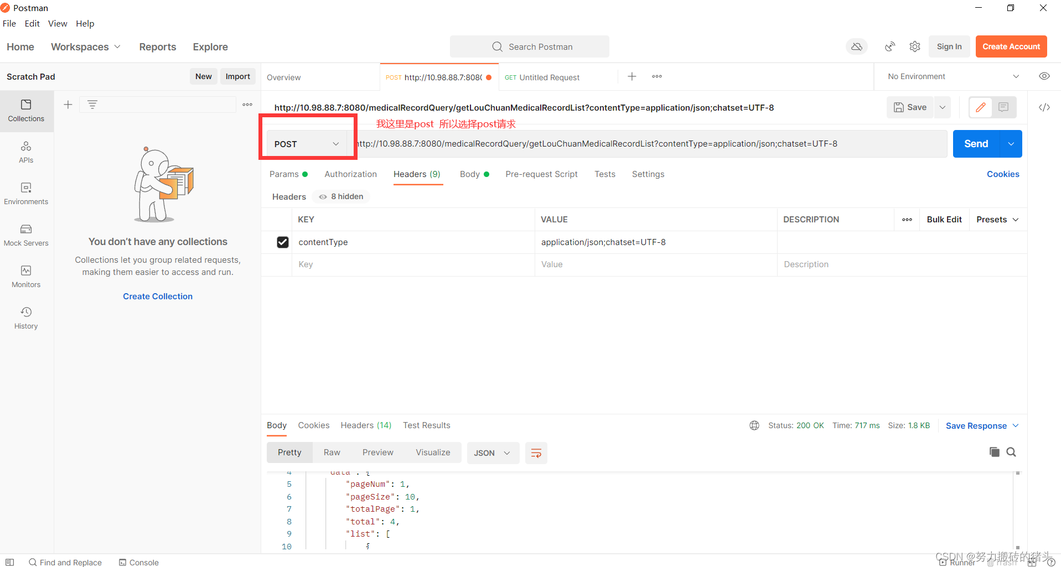Show the 8 hidden headers
The width and height of the screenshot is (1061, 567).
(x=341, y=196)
